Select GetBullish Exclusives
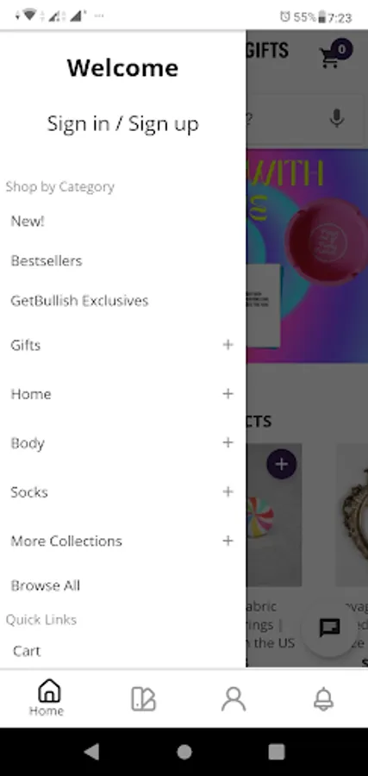 [79, 300]
